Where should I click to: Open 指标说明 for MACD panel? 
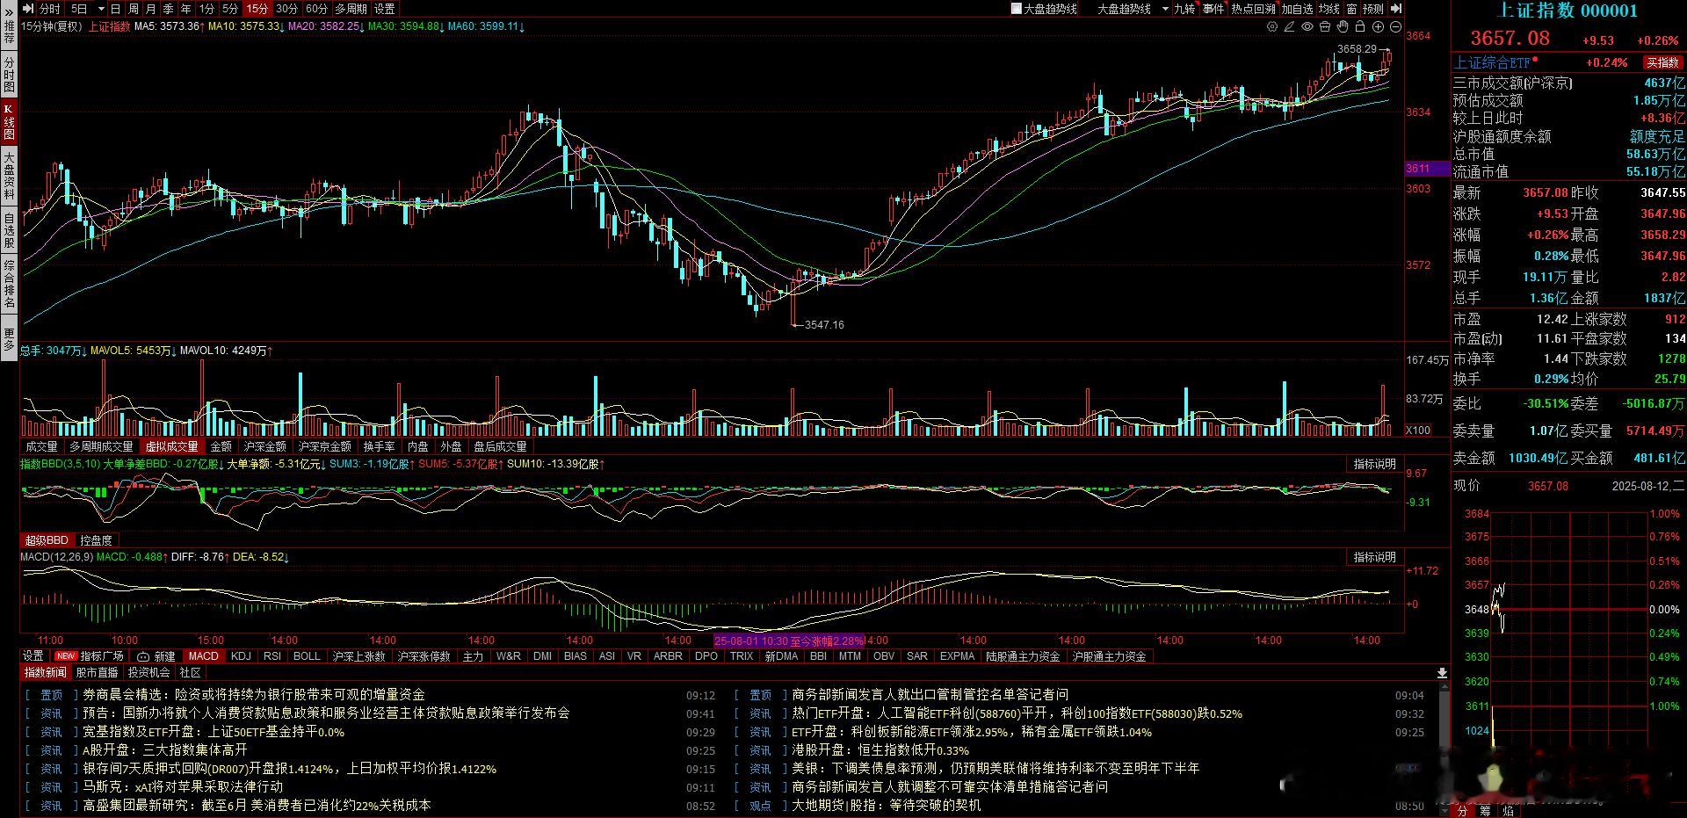tap(1374, 557)
